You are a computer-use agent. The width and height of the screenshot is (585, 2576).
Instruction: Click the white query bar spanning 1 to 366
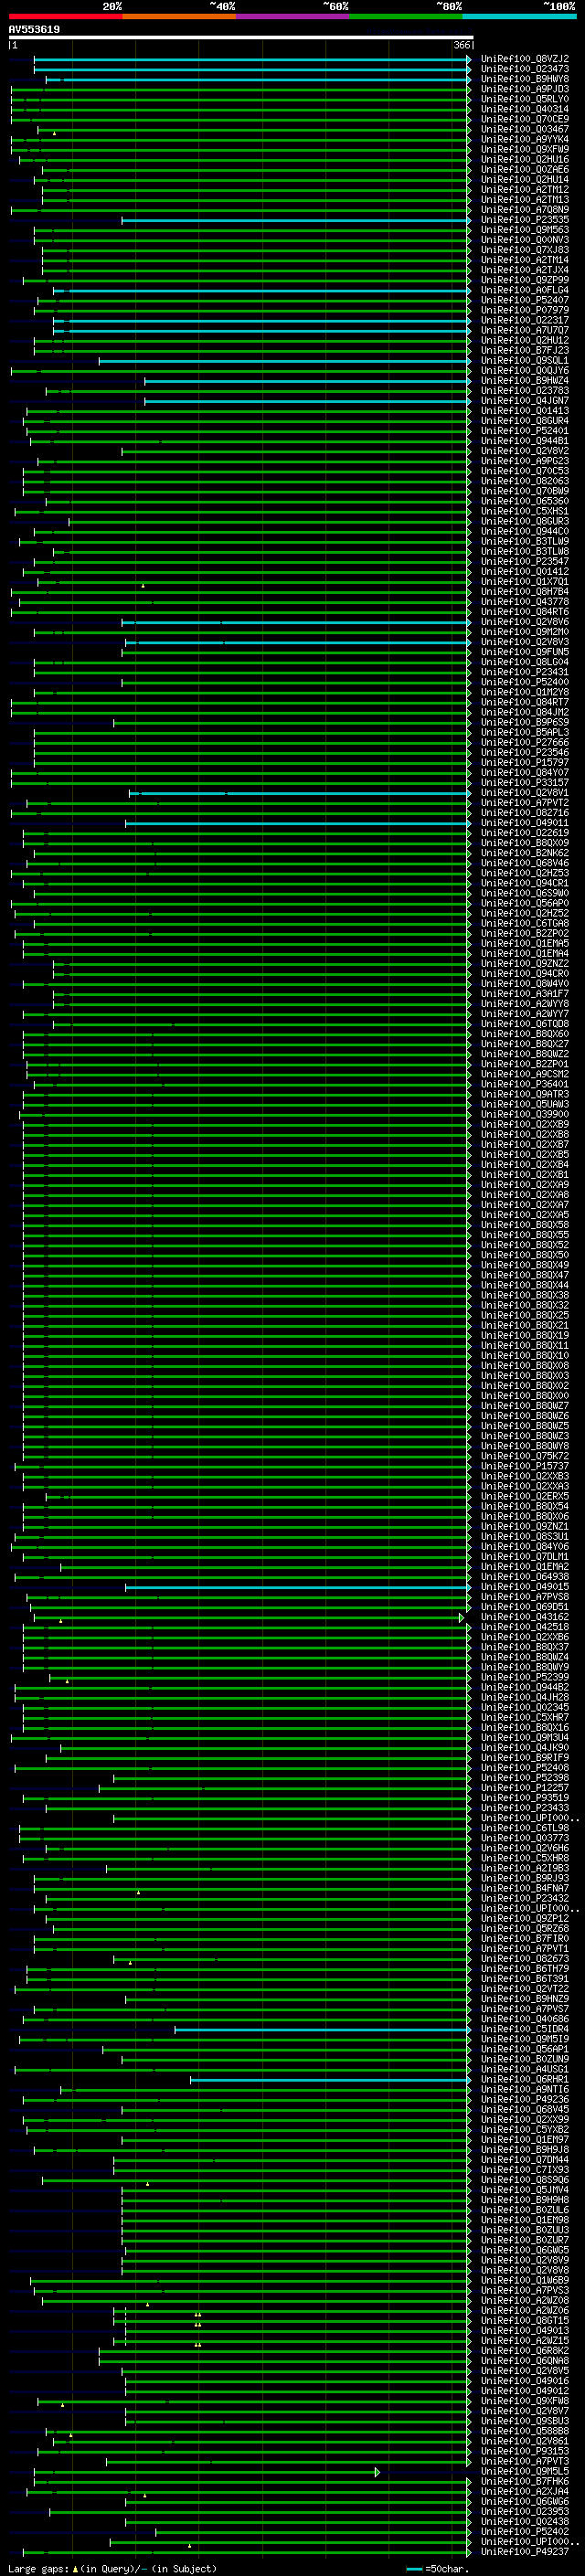(x=241, y=37)
